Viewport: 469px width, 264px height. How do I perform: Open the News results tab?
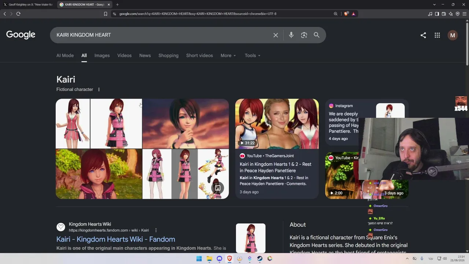coord(145,55)
